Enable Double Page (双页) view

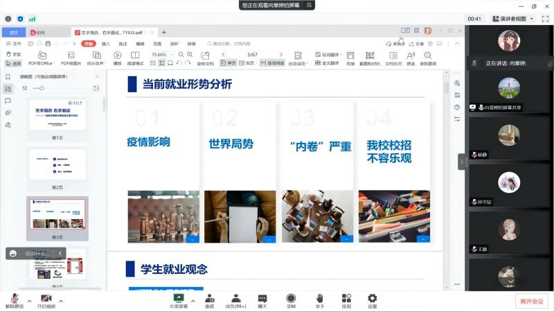(247, 63)
